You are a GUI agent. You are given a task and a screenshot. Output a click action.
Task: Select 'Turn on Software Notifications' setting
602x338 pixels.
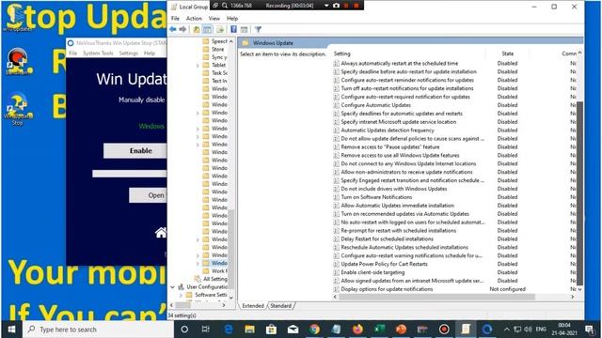click(x=376, y=197)
